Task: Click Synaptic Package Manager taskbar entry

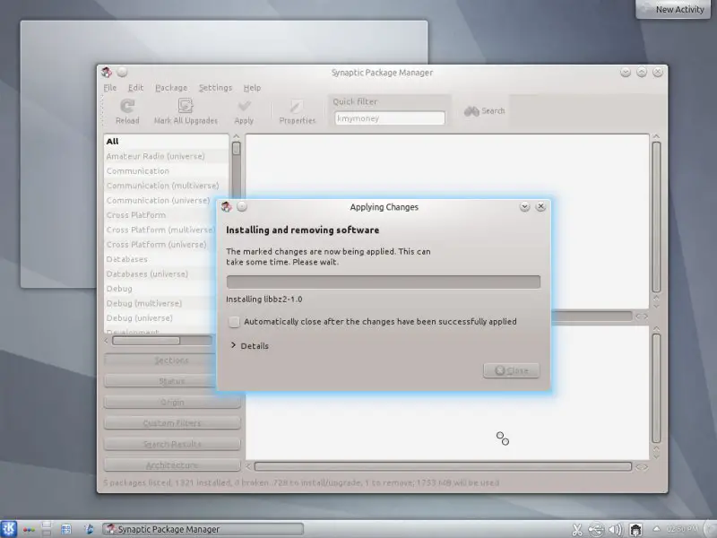Action: pos(203,529)
